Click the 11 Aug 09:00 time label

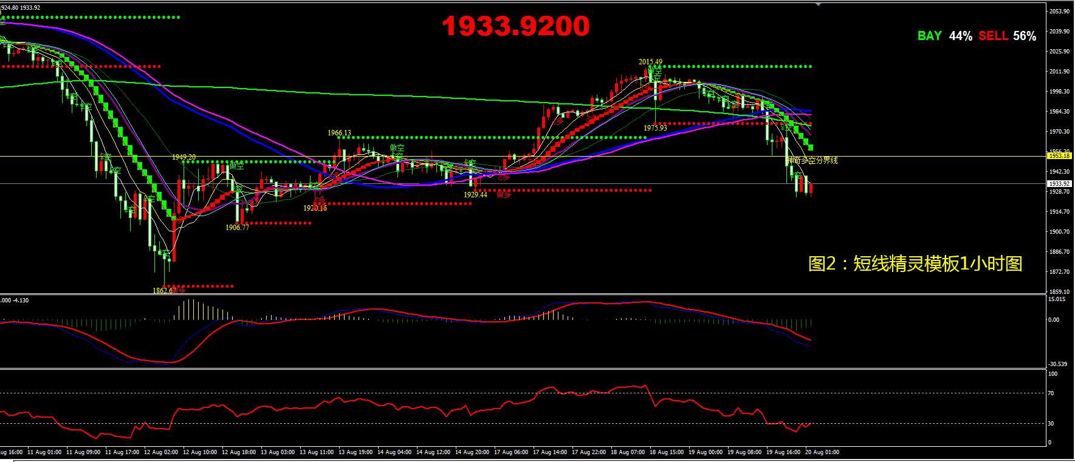tap(83, 452)
